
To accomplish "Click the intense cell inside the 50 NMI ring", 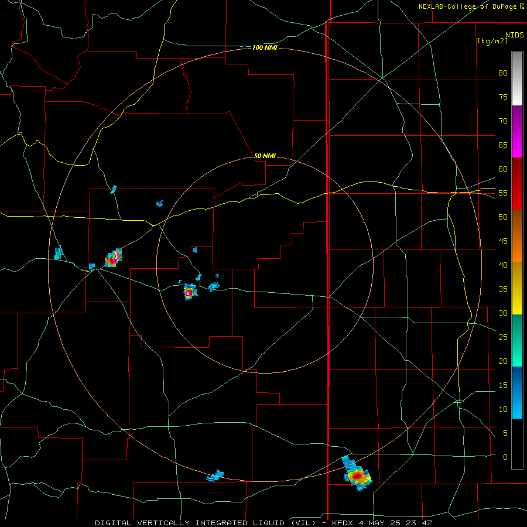I will [189, 292].
